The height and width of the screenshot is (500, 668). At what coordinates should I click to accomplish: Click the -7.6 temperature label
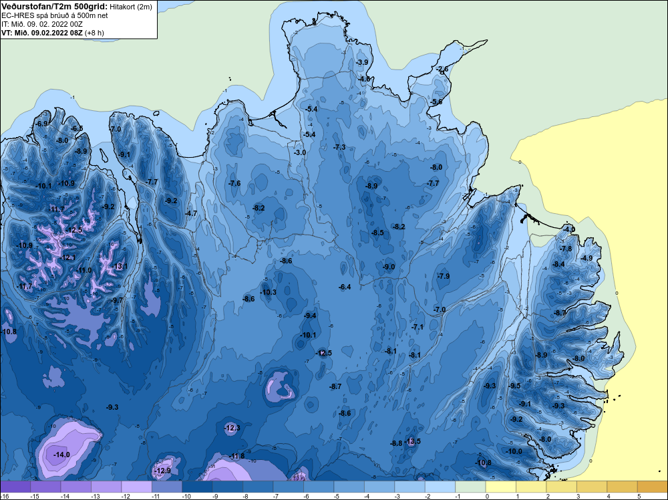pos(234,183)
